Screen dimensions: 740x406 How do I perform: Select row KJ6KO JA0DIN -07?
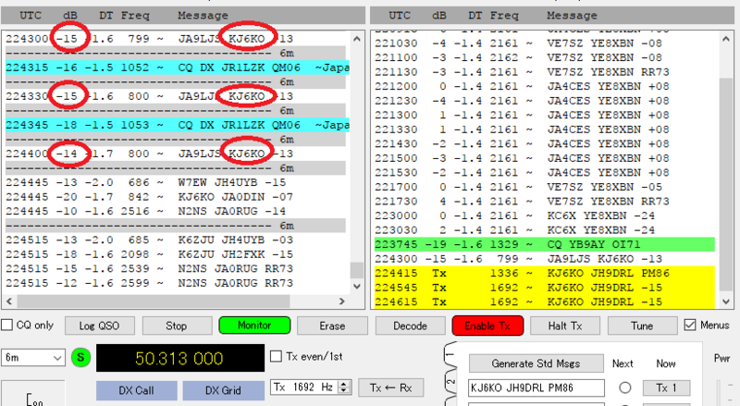[178, 197]
